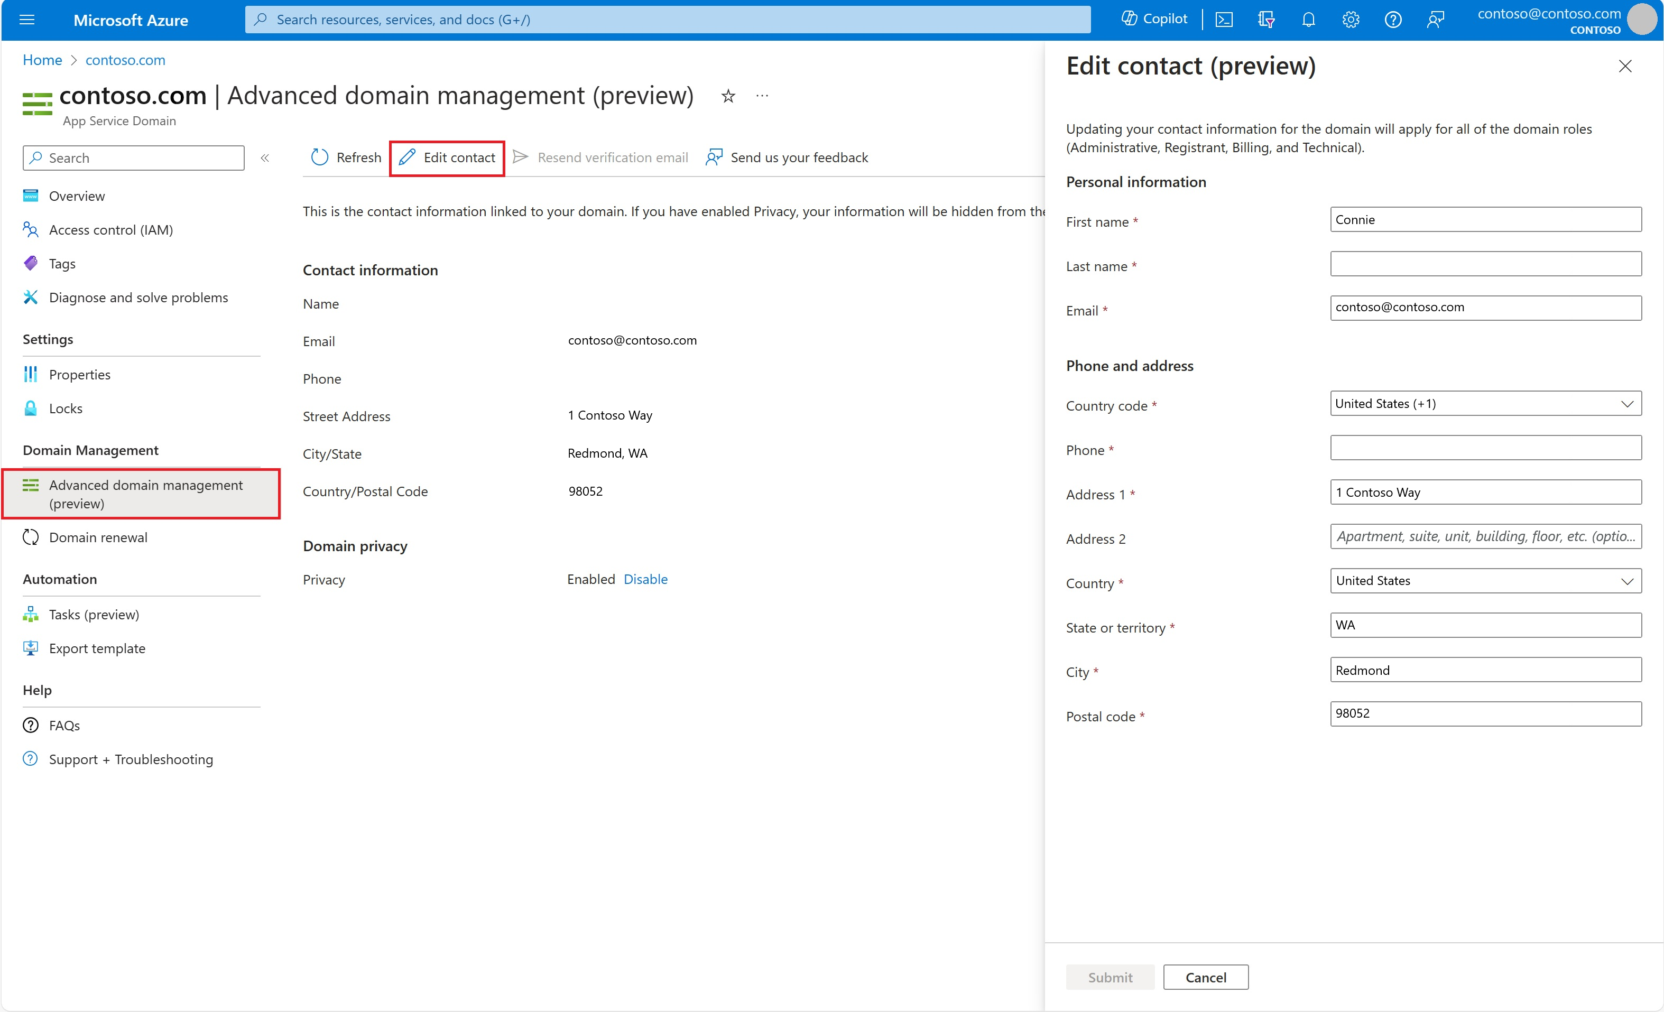Click the Cancel button
The image size is (1664, 1012).
click(x=1205, y=978)
